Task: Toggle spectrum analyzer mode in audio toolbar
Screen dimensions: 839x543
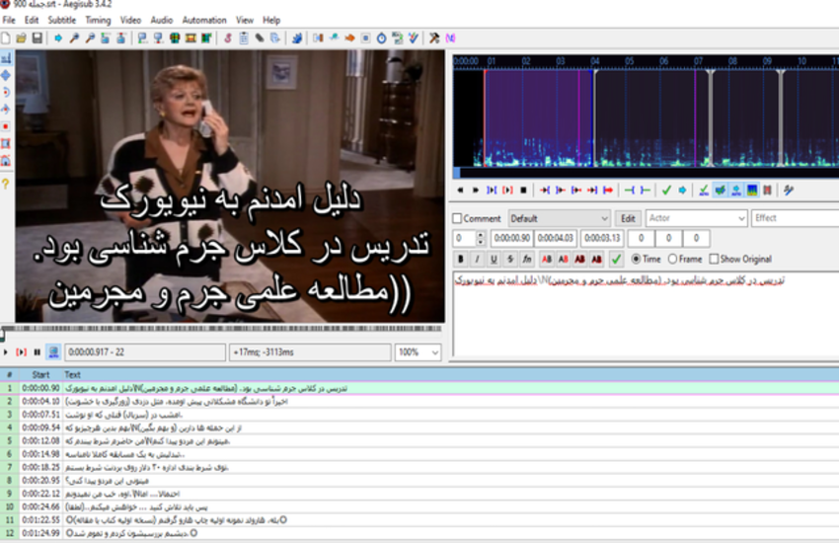Action: pyautogui.click(x=752, y=190)
